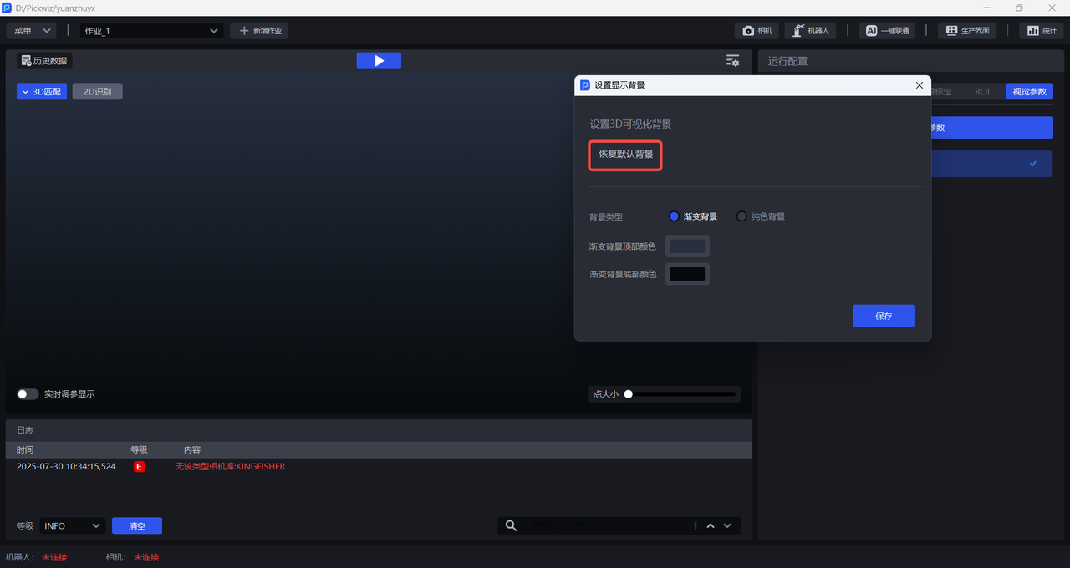This screenshot has height=568, width=1070.
Task: Click the log search magnifier icon
Action: (512, 525)
